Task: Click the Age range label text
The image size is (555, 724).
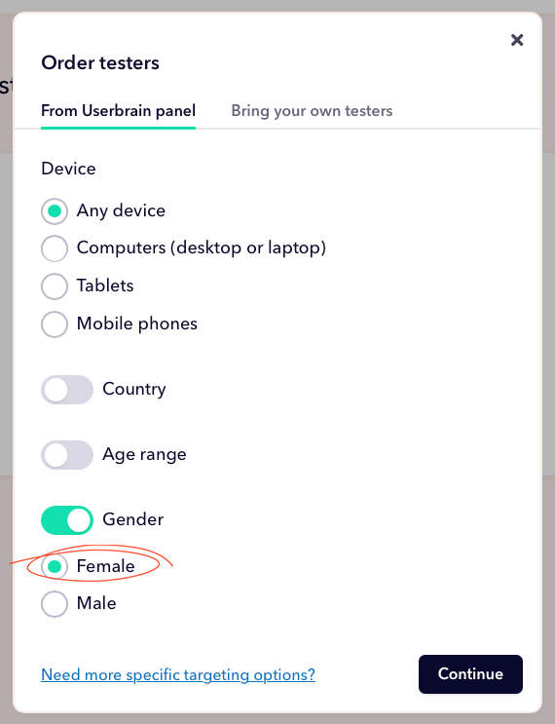Action: (144, 454)
